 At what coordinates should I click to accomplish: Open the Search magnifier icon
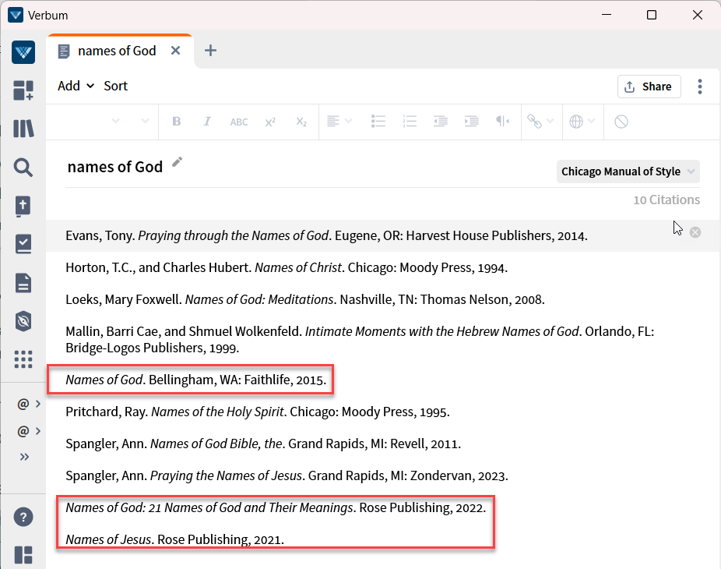click(x=23, y=168)
